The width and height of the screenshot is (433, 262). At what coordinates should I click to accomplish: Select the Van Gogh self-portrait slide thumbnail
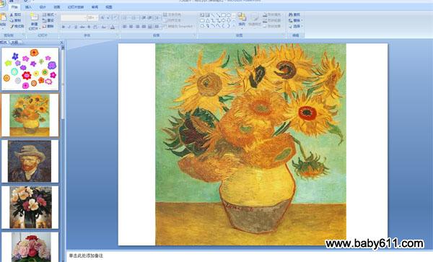[x=30, y=161]
